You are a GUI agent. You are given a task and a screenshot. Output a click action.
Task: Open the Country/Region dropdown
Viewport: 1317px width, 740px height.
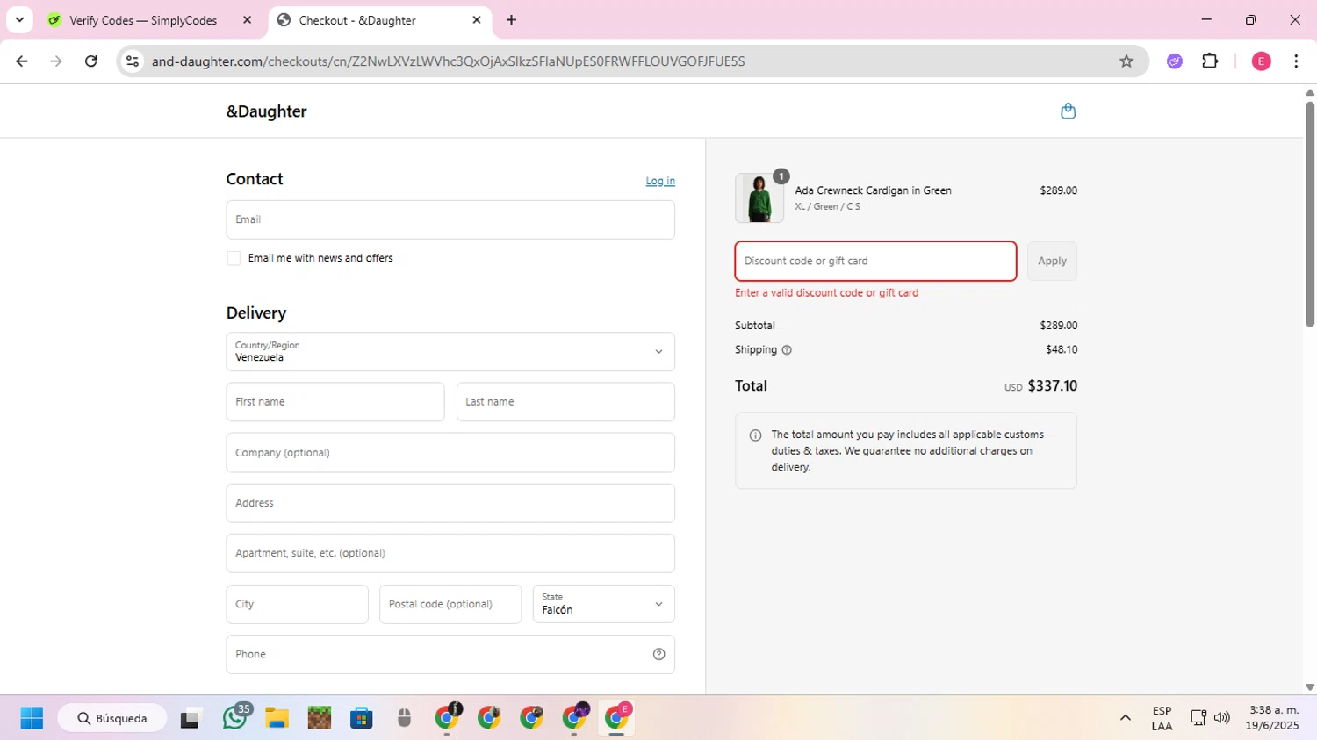(x=450, y=351)
